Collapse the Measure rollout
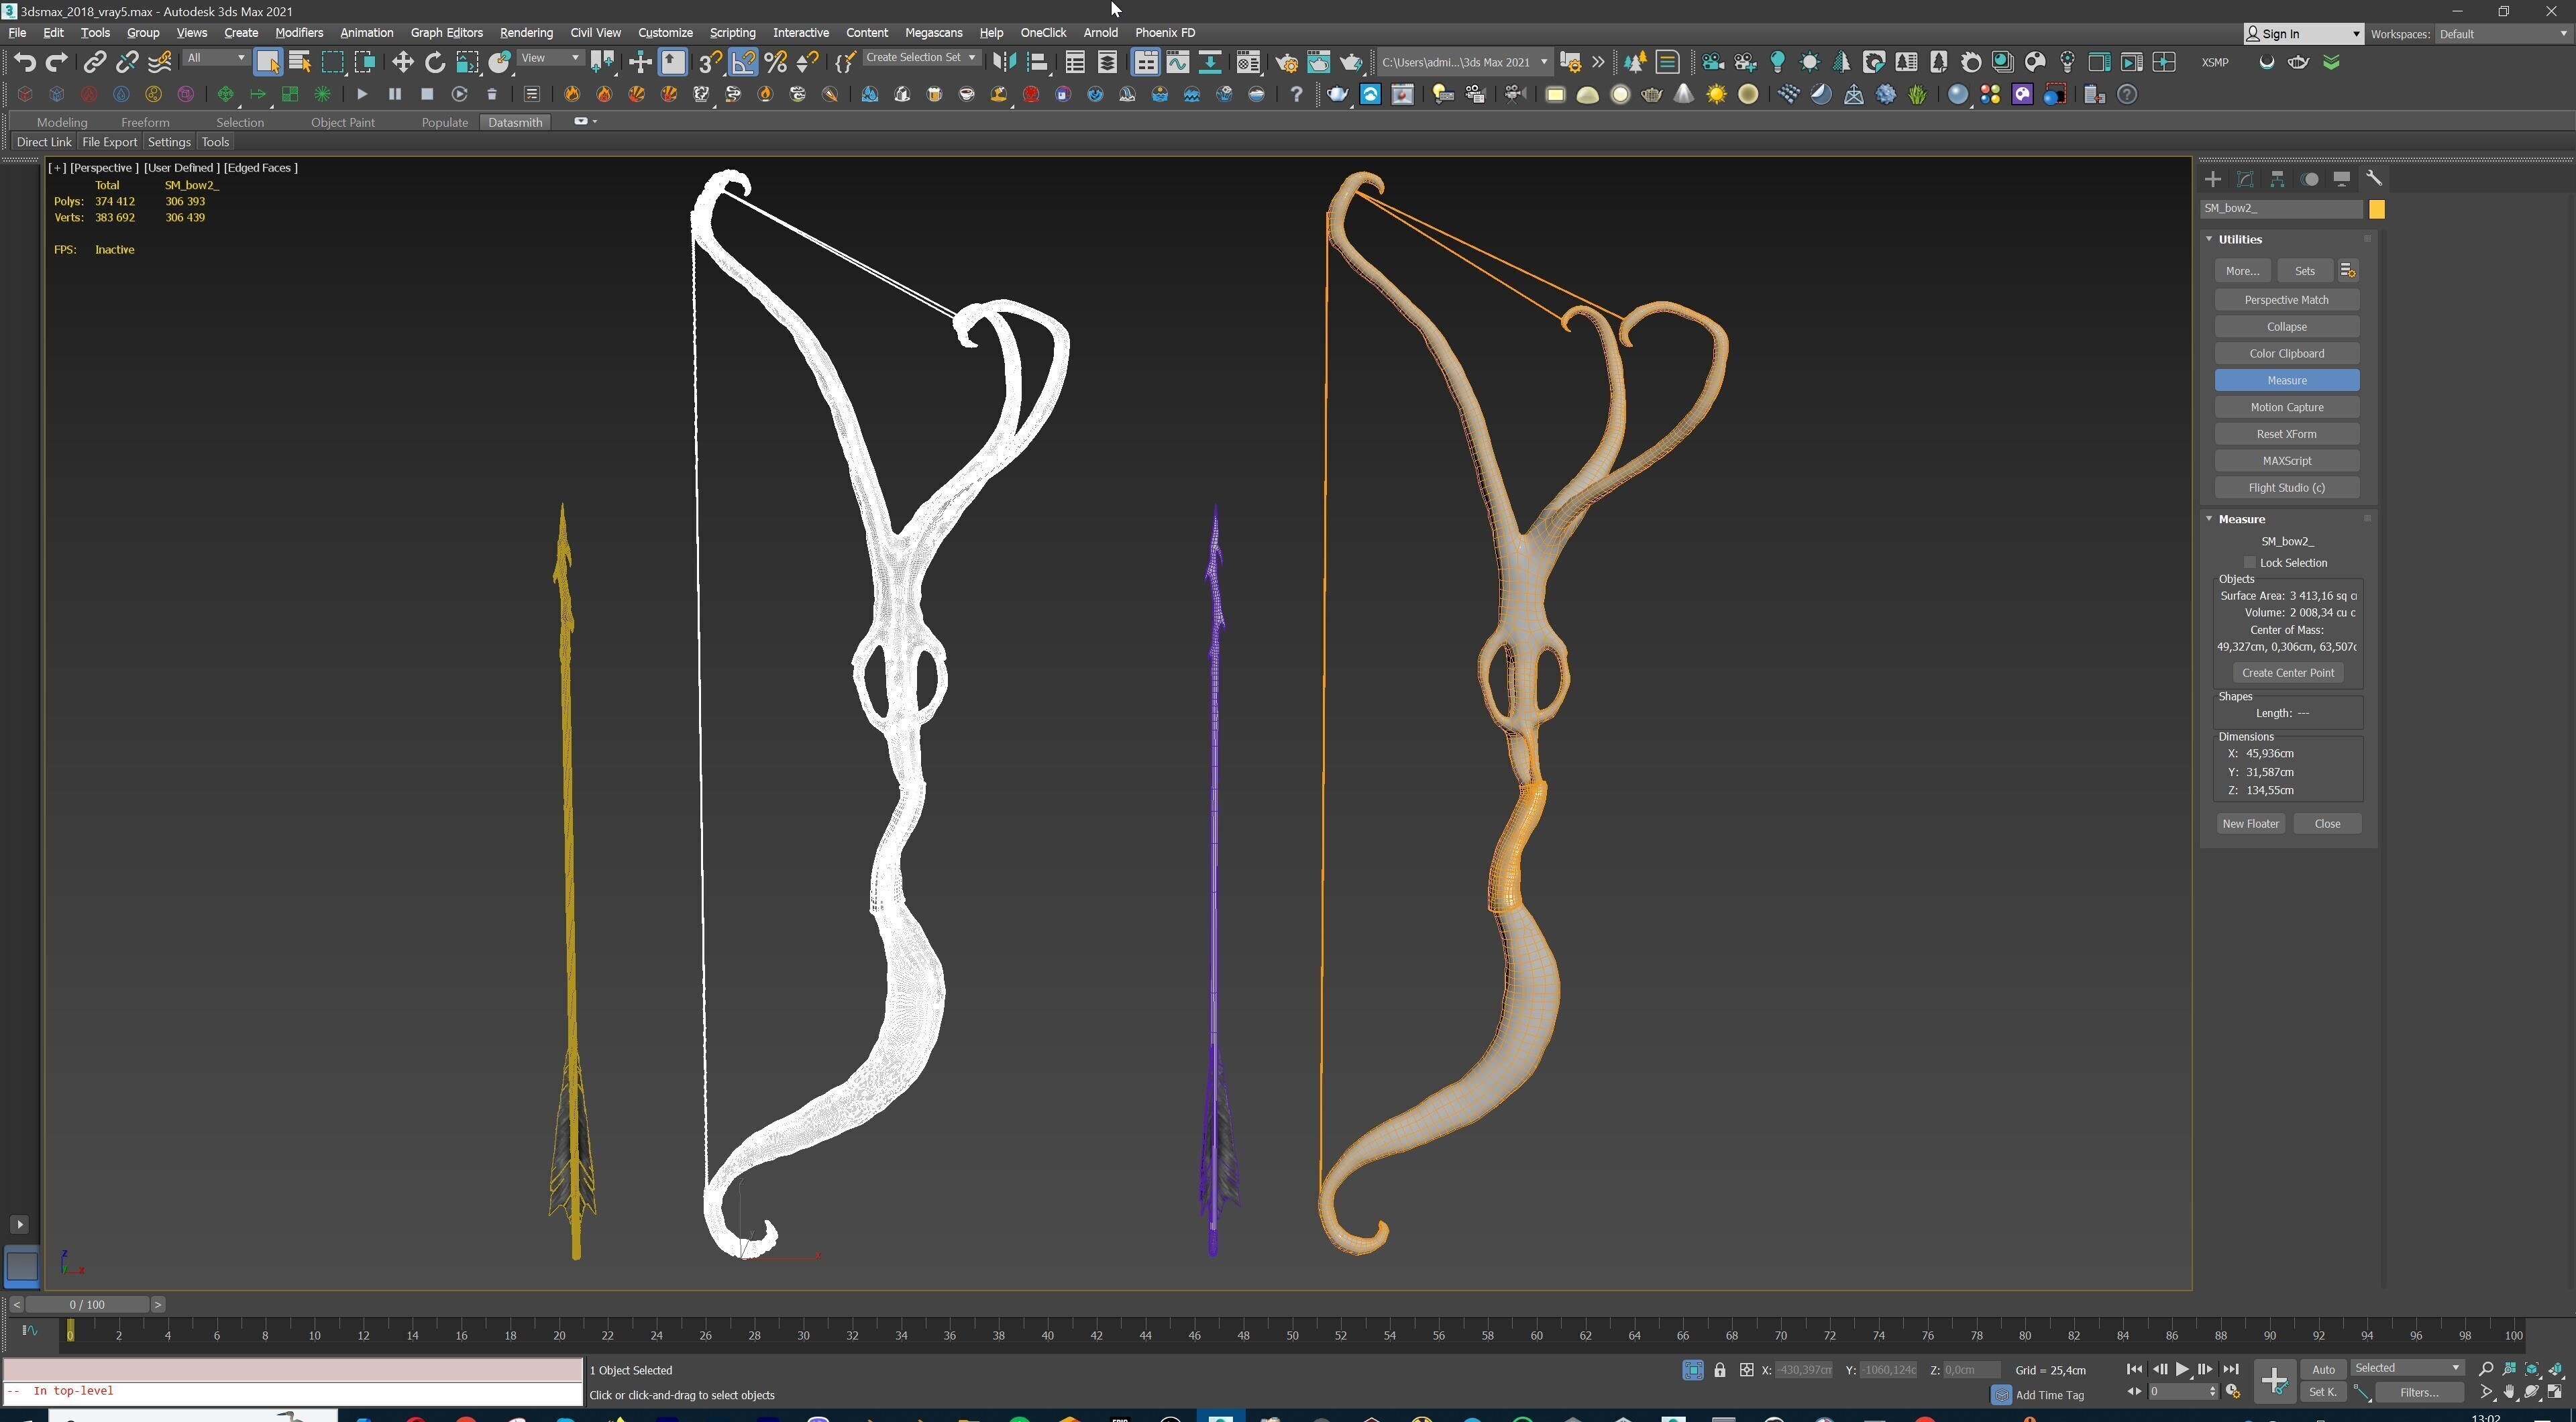The image size is (2576, 1422). 2241,519
